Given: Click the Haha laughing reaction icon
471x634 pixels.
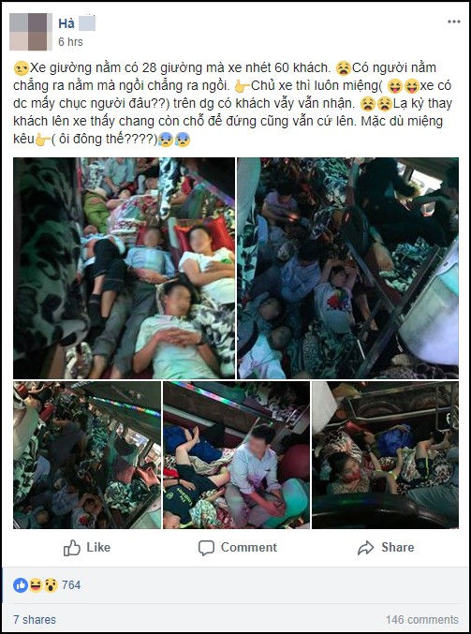Looking at the screenshot, I should [x=36, y=584].
